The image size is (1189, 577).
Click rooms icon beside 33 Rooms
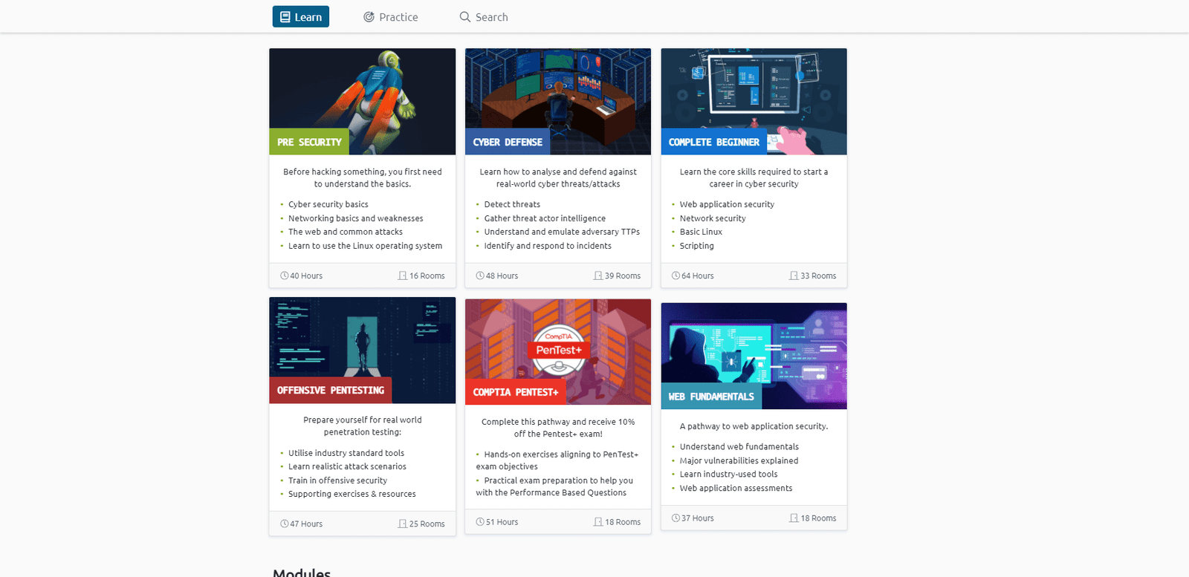[794, 276]
